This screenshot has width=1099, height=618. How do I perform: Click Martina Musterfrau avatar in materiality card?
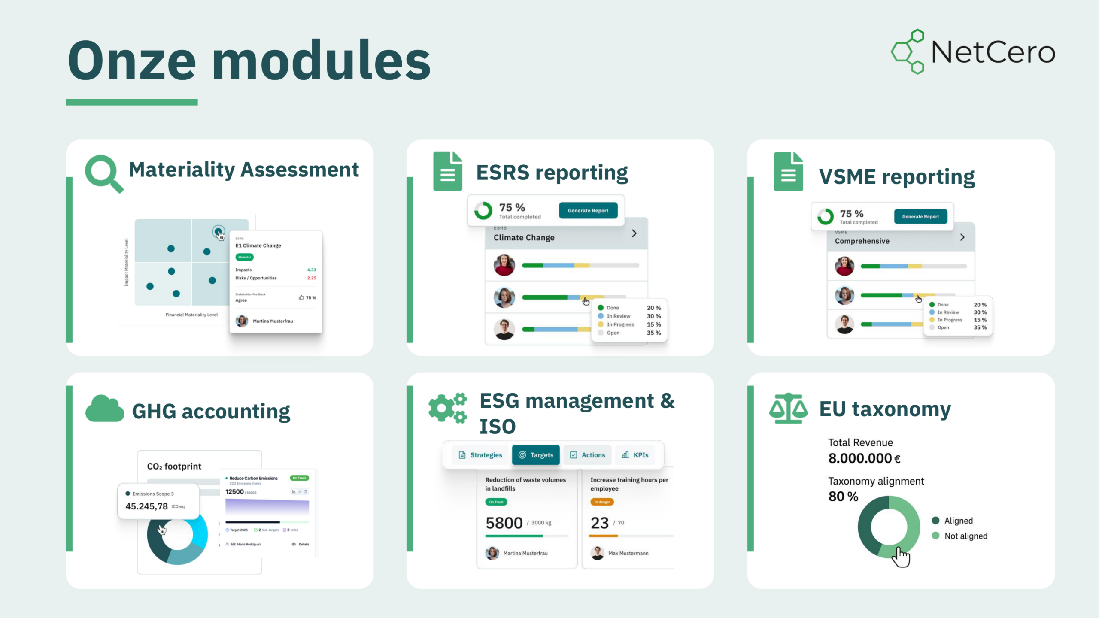coord(242,321)
